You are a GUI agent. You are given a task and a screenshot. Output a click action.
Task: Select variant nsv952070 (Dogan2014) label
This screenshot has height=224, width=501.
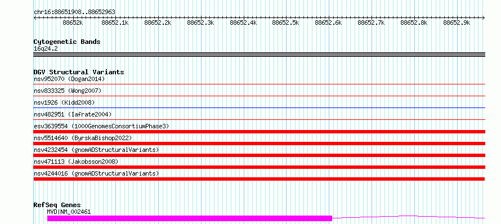click(69, 79)
